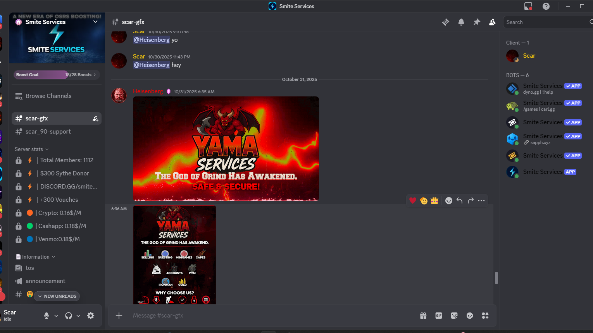This screenshot has width=593, height=333.
Task: Jump to NEW UNREADS
Action: click(57, 296)
